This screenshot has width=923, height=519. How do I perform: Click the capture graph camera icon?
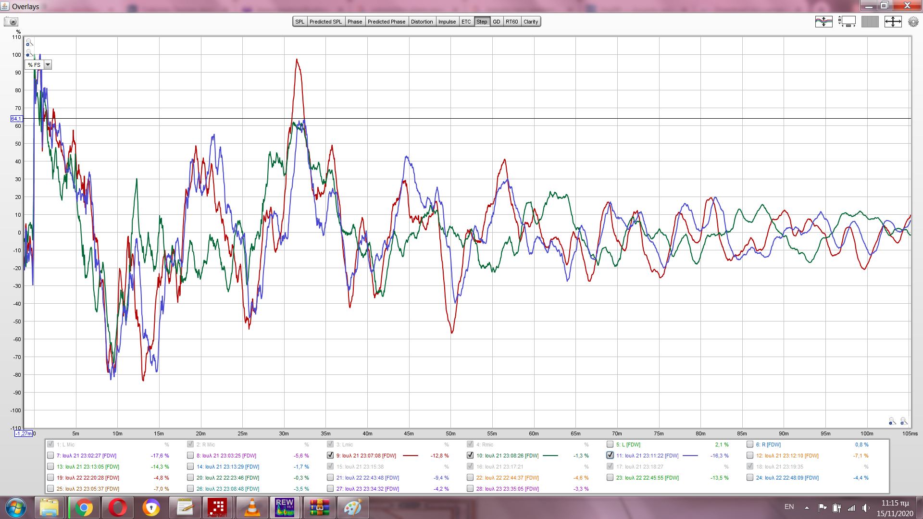point(11,22)
